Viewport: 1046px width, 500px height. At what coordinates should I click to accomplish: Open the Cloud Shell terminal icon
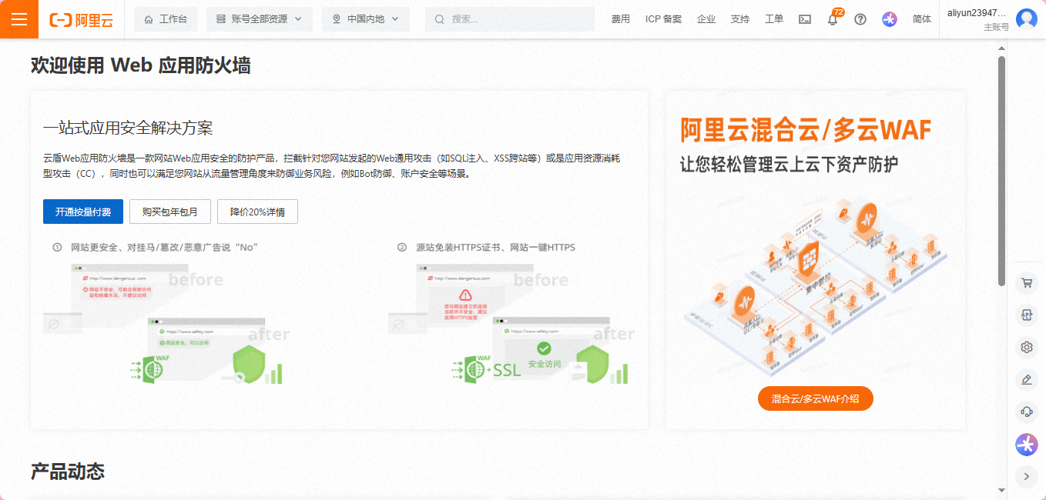[804, 19]
